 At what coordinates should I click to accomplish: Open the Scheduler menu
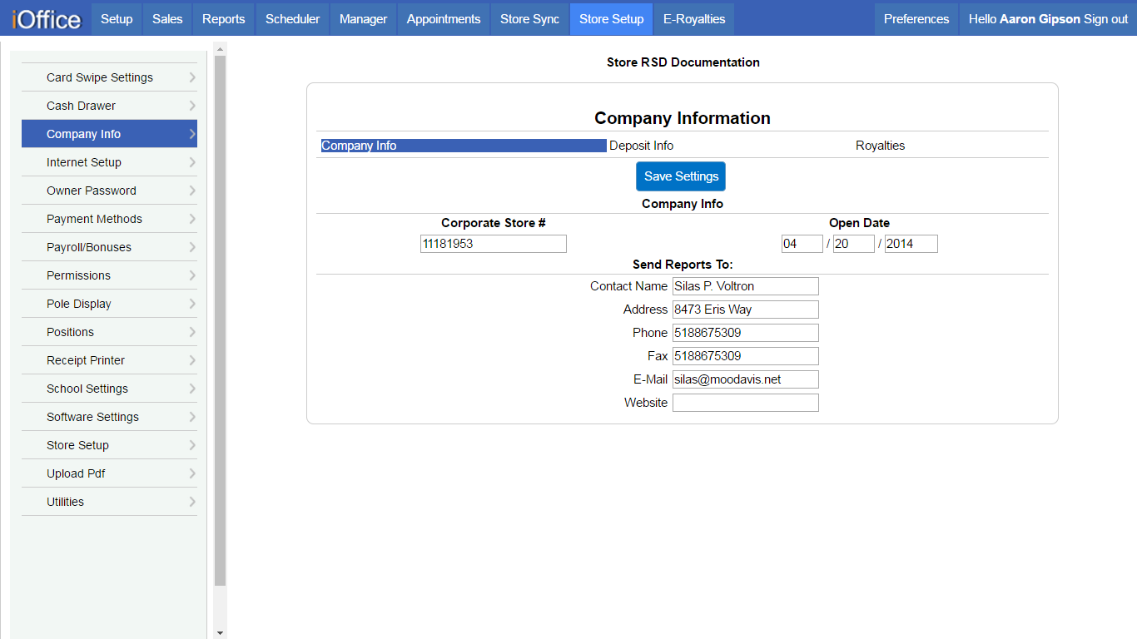coord(292,19)
